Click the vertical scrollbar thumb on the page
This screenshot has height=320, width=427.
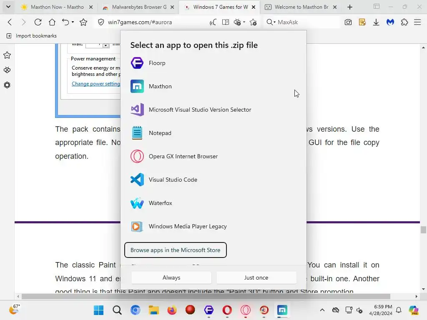tap(423, 230)
